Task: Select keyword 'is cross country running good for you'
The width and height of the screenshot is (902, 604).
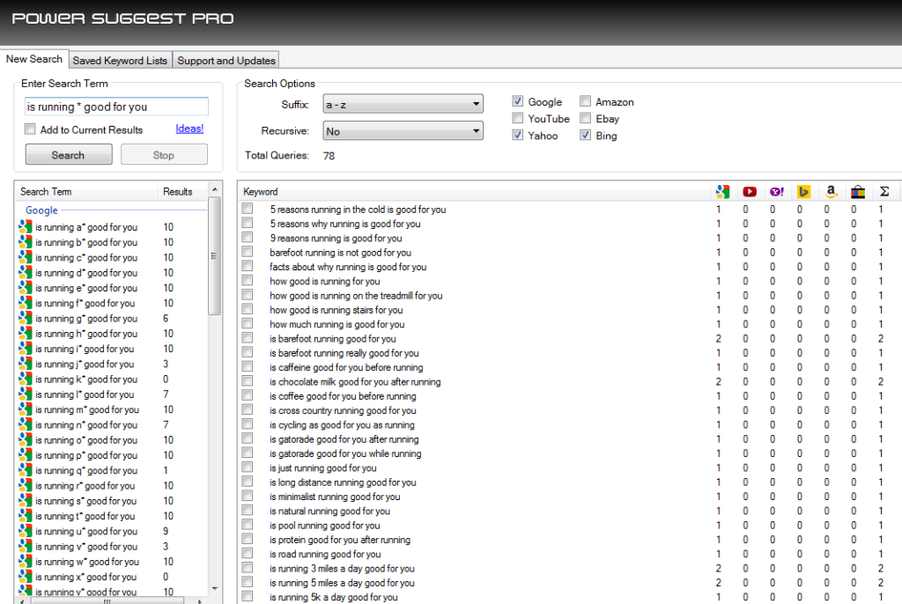Action: [x=343, y=410]
